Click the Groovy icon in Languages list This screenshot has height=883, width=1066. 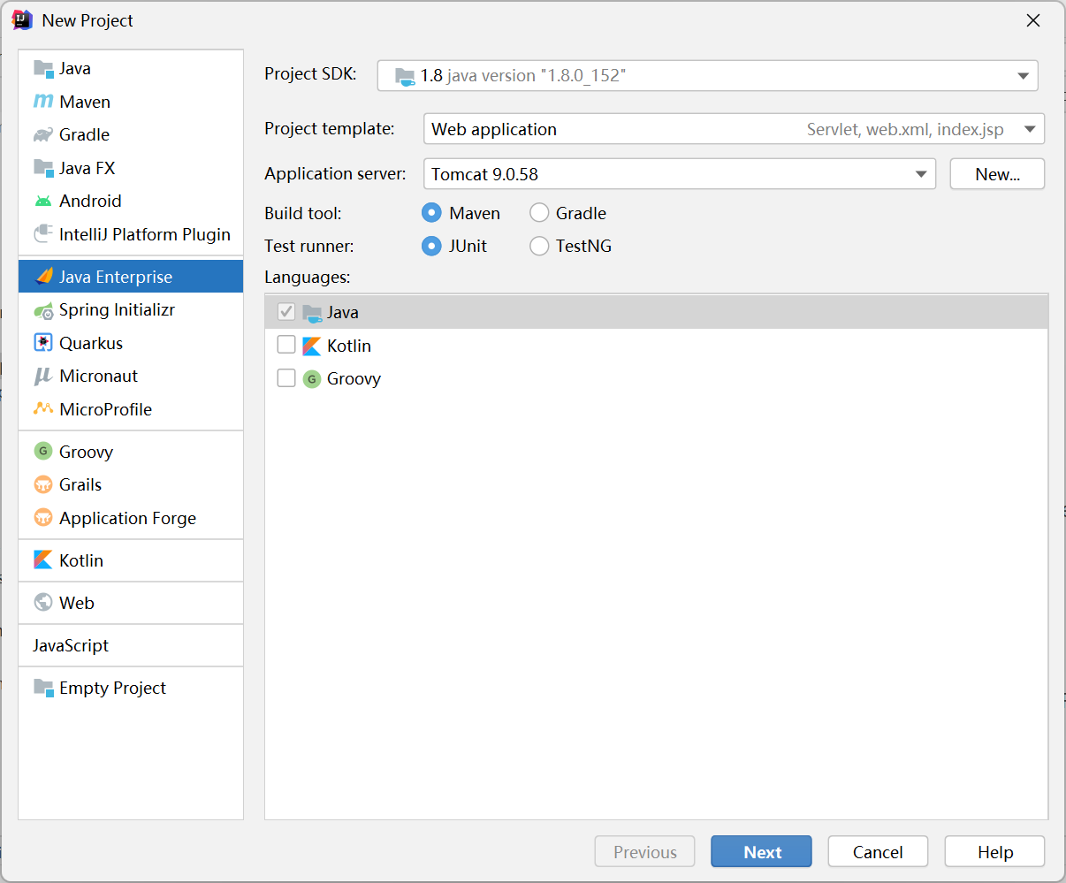(312, 379)
